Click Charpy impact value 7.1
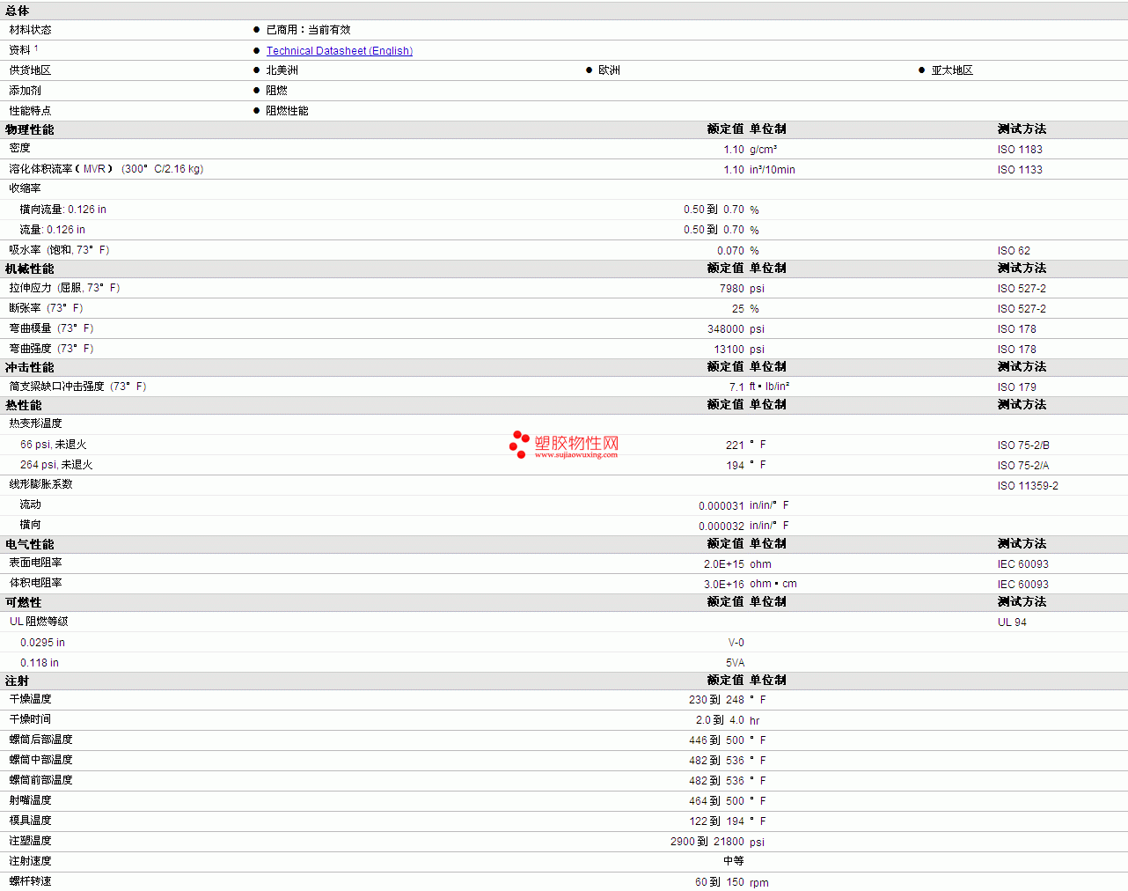 pyautogui.click(x=736, y=387)
